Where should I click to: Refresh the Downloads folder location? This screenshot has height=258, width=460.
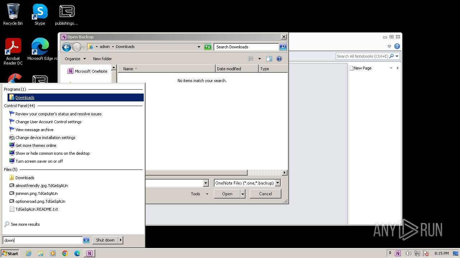pos(207,47)
